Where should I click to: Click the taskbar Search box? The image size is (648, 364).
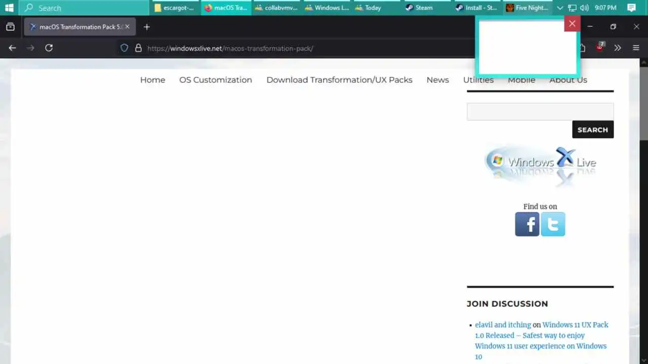pos(84,8)
